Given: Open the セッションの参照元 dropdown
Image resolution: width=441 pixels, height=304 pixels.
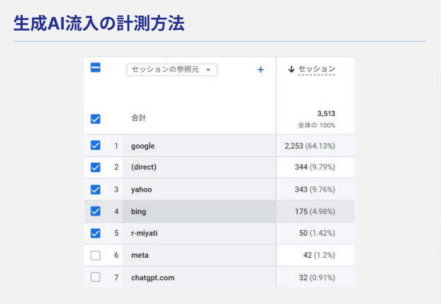Looking at the screenshot, I should click(x=172, y=69).
